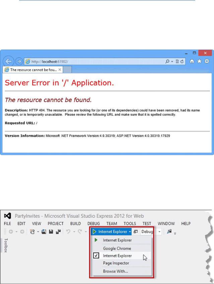Collapse the browser selection dropdown arrow
This screenshot has height=284, width=214.
(x=130, y=232)
